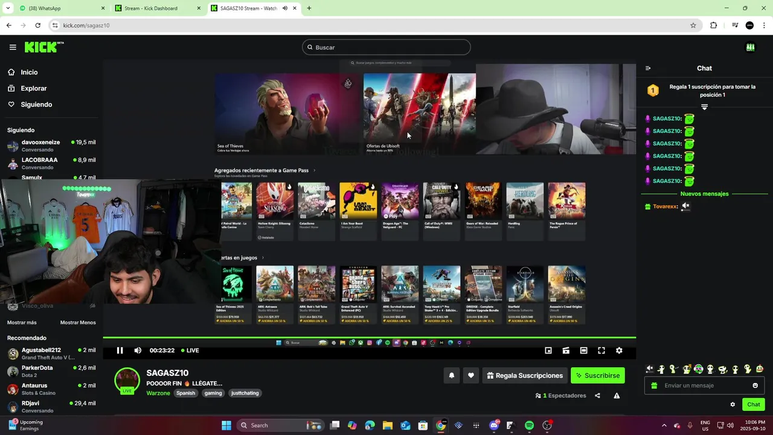Insert last quick emote above chat input
The height and width of the screenshot is (435, 773).
point(760,369)
